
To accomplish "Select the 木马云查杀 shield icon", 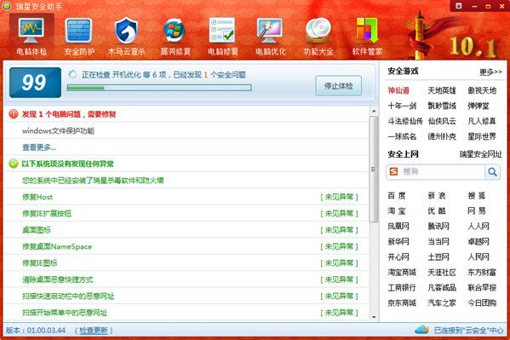I will [126, 32].
